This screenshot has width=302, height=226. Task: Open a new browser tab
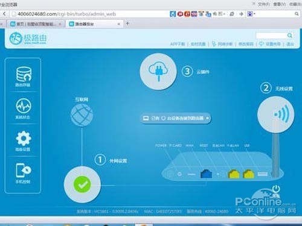click(x=127, y=24)
